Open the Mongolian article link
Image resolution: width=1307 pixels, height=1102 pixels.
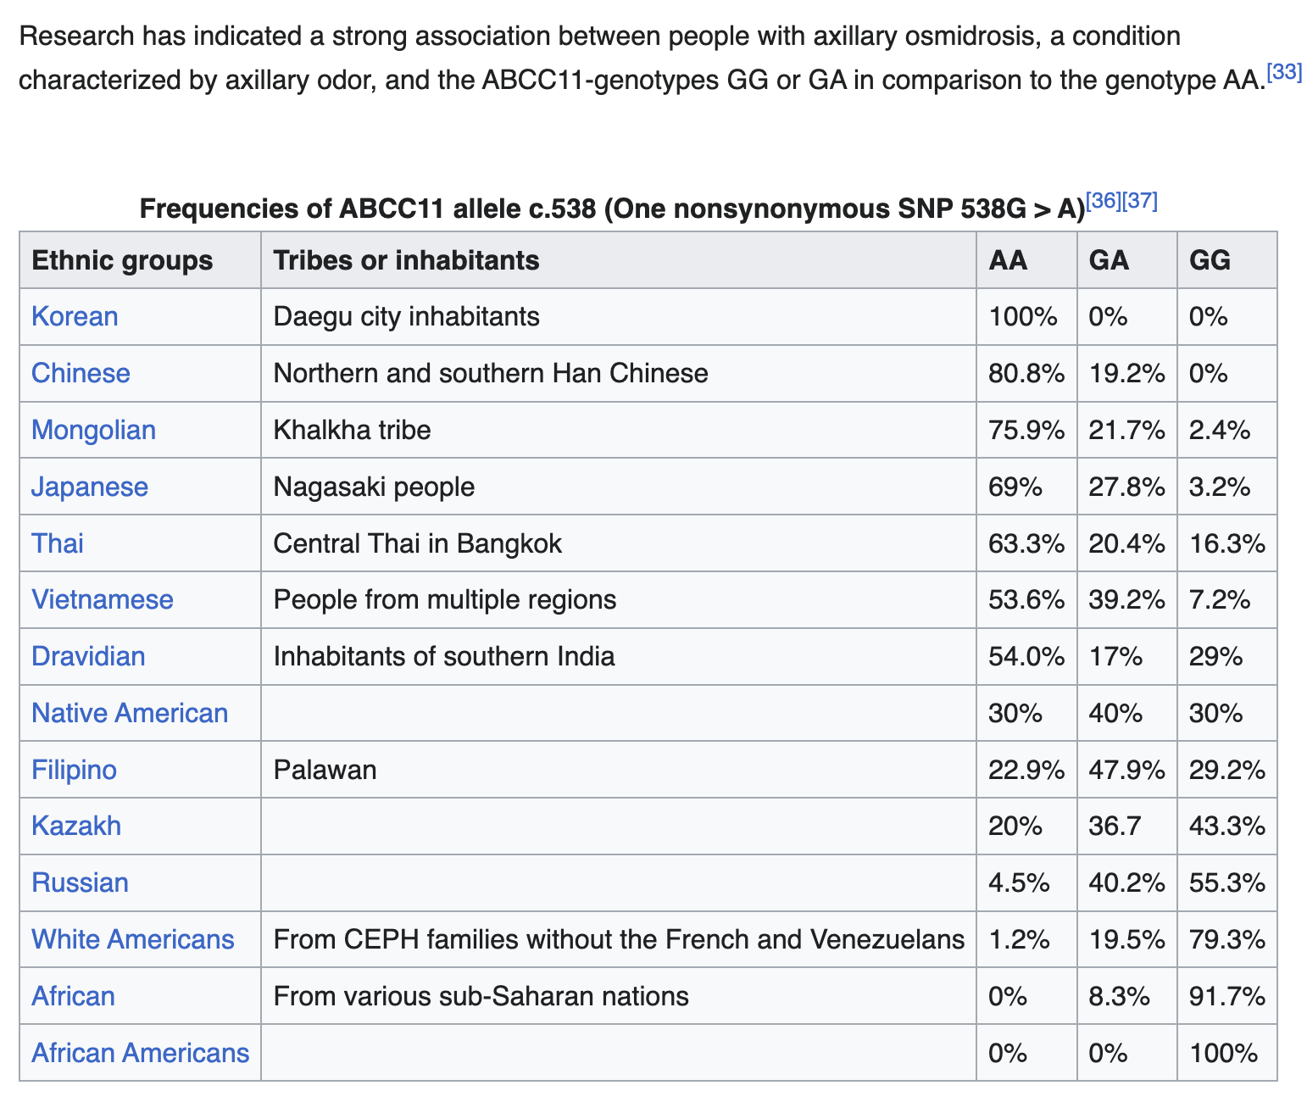pos(93,430)
